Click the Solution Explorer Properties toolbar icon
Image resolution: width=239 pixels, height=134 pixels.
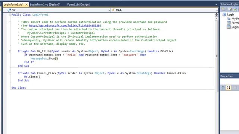[223, 10]
